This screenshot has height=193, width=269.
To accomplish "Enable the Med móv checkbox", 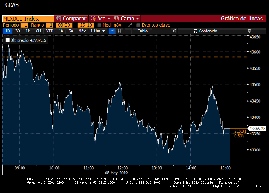I will (99, 25).
